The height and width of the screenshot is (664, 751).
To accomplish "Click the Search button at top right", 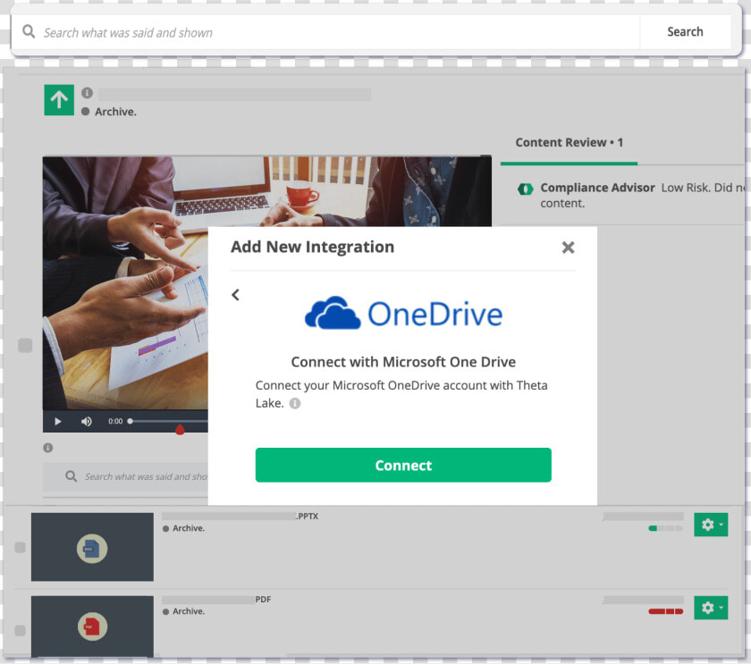I will tap(685, 31).
